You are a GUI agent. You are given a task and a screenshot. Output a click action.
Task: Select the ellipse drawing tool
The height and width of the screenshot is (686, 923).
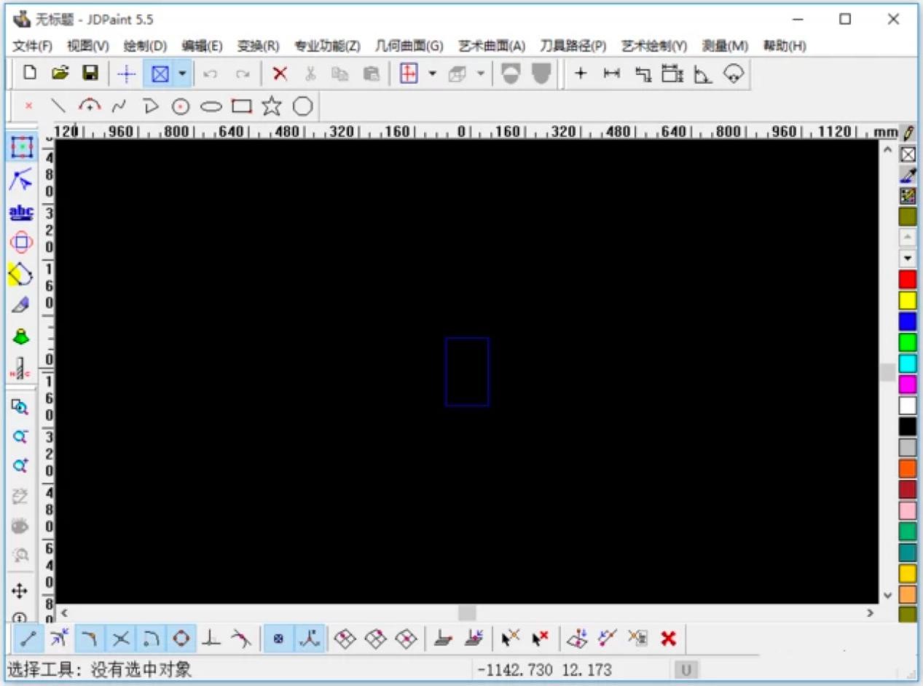coord(210,106)
